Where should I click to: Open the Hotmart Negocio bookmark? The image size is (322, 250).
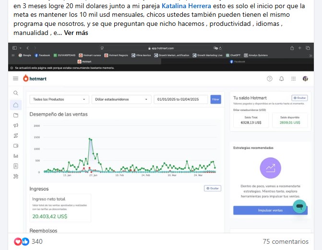tap(116, 55)
